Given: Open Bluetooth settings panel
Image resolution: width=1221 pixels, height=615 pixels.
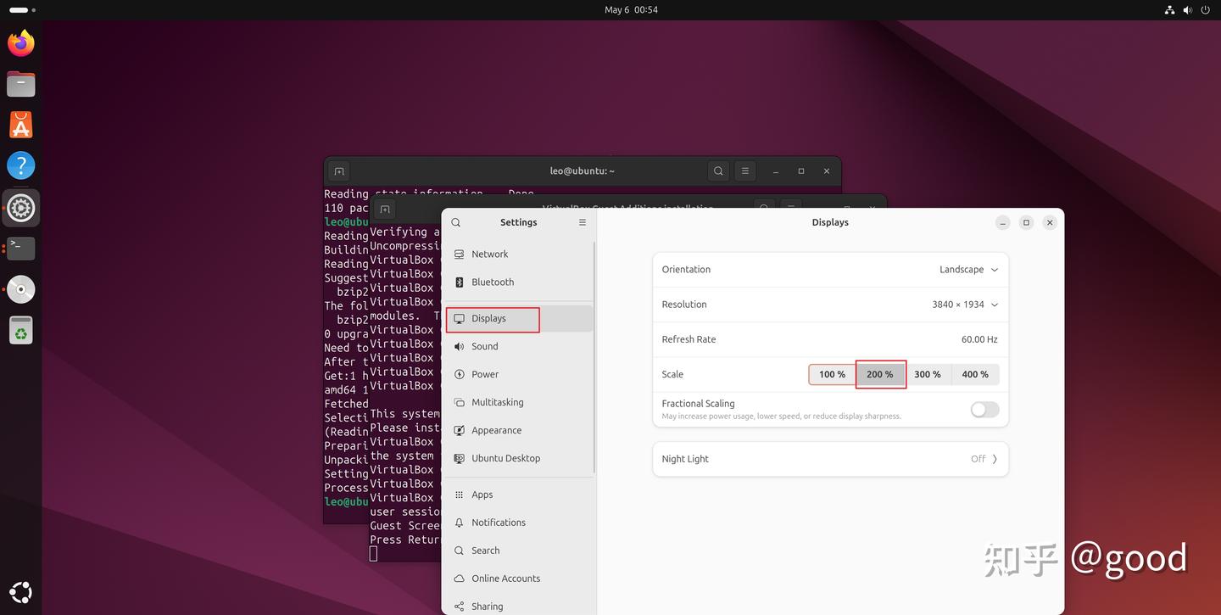Looking at the screenshot, I should [493, 282].
